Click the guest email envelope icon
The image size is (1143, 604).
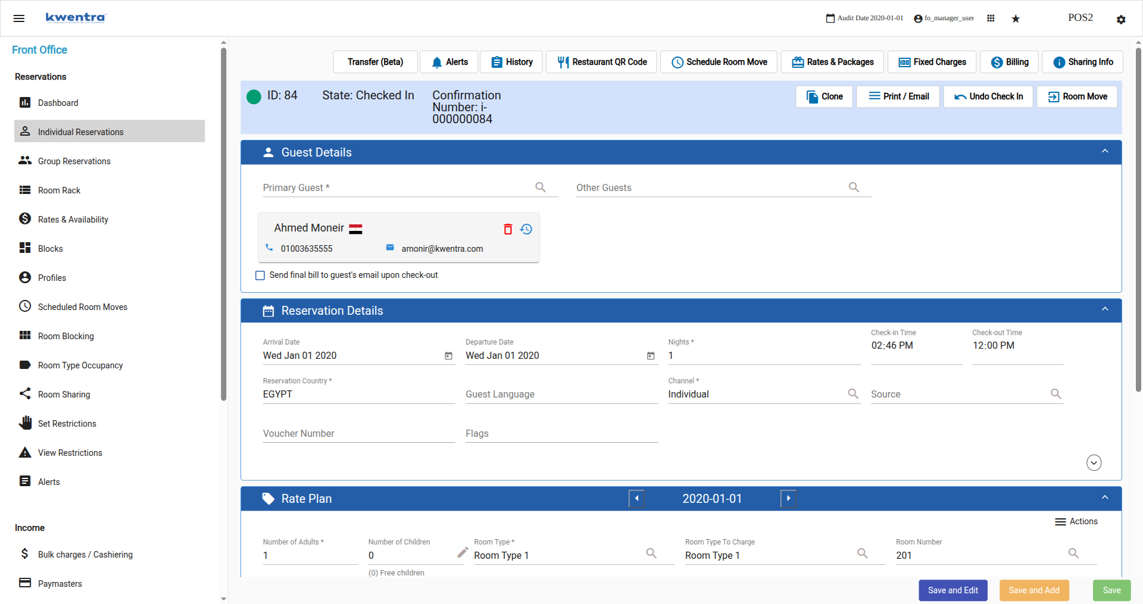coord(390,248)
